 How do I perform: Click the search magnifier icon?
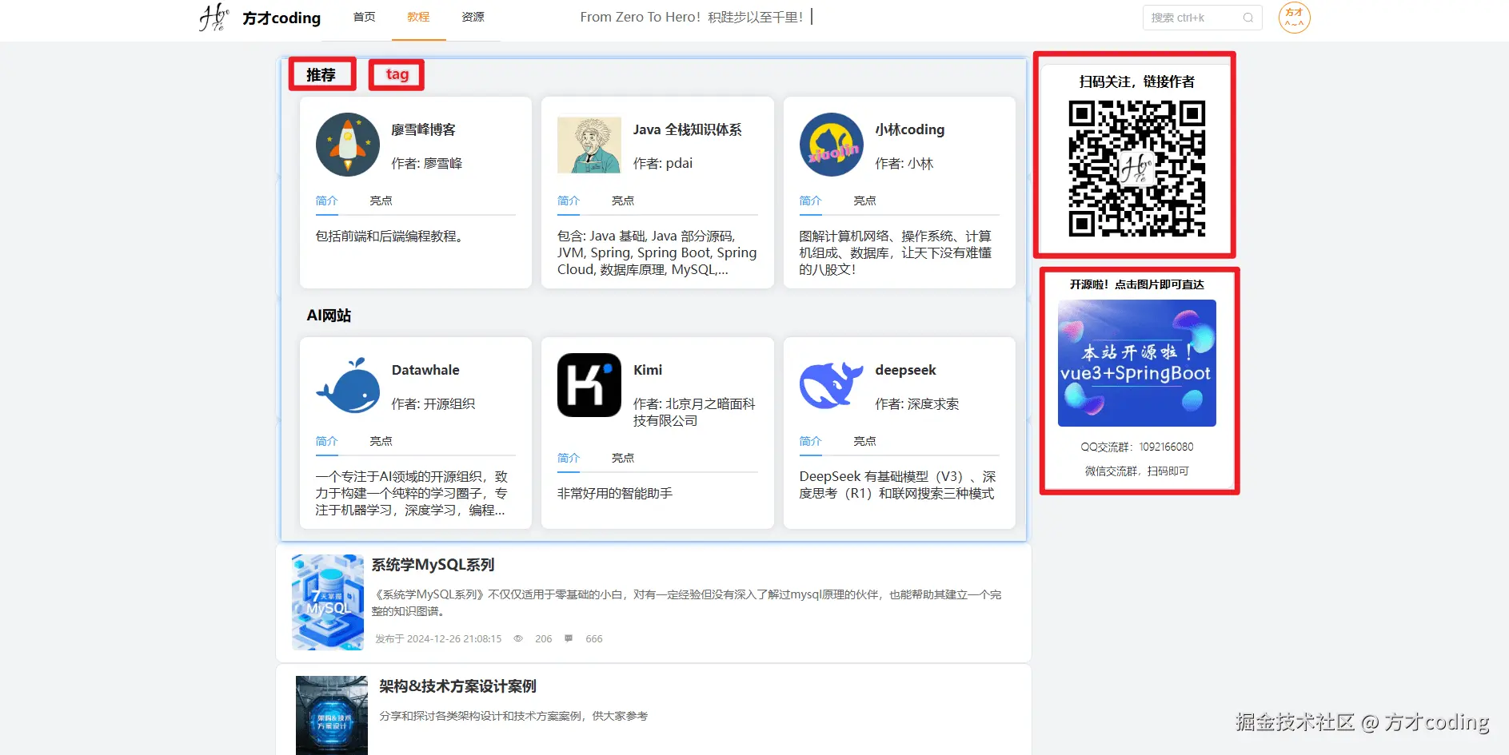1248,18
